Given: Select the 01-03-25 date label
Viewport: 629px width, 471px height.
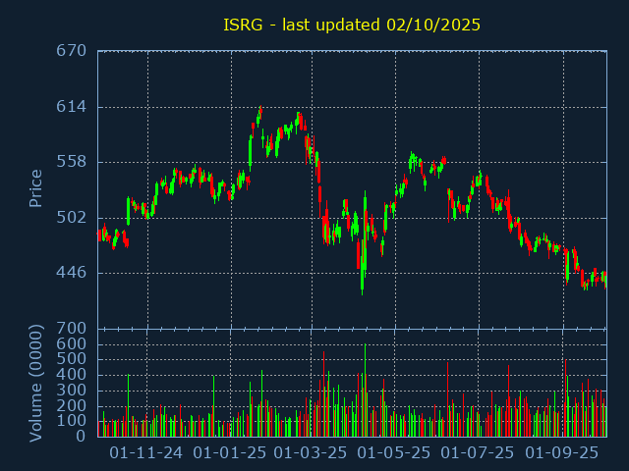Looking at the screenshot, I should (311, 452).
